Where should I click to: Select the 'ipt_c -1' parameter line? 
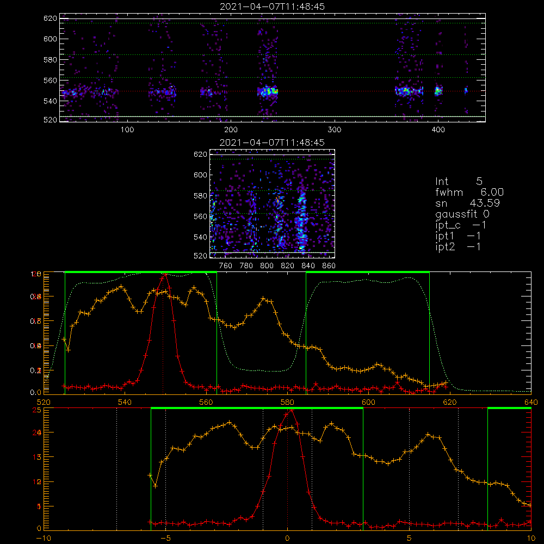pyautogui.click(x=461, y=225)
